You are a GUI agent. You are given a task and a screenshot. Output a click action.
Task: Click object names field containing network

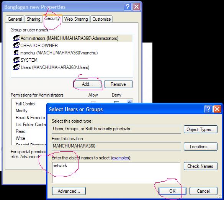tap(116, 172)
